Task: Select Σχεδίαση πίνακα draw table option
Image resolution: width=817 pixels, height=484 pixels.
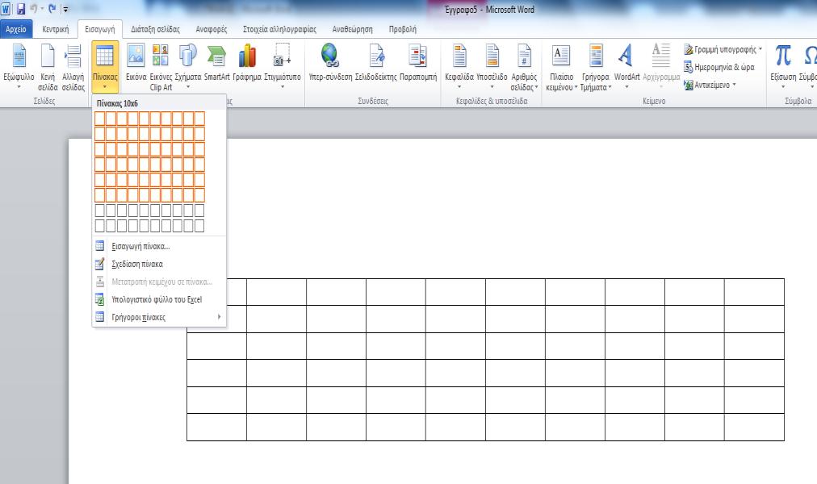Action: (x=159, y=264)
